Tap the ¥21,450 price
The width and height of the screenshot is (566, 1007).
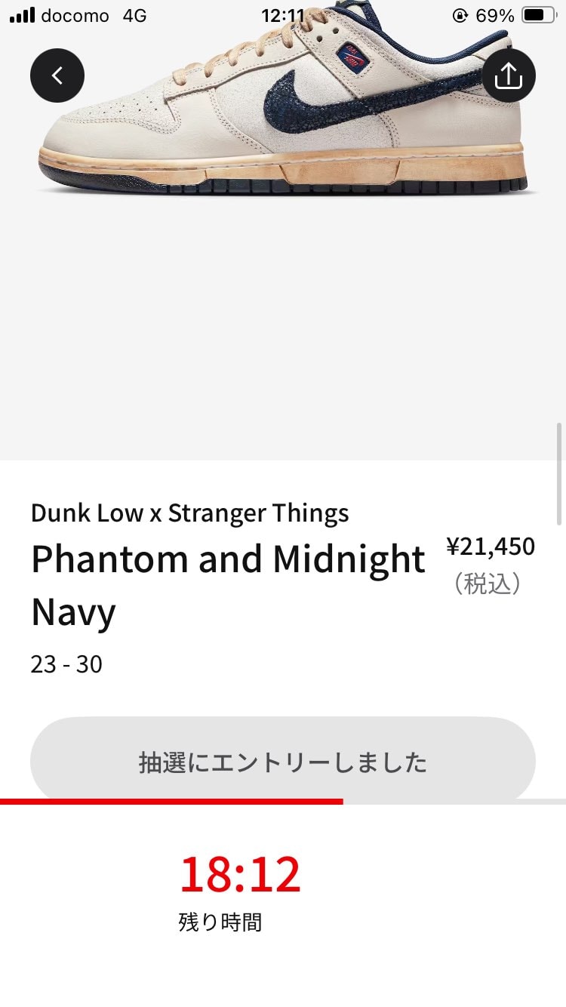click(491, 546)
